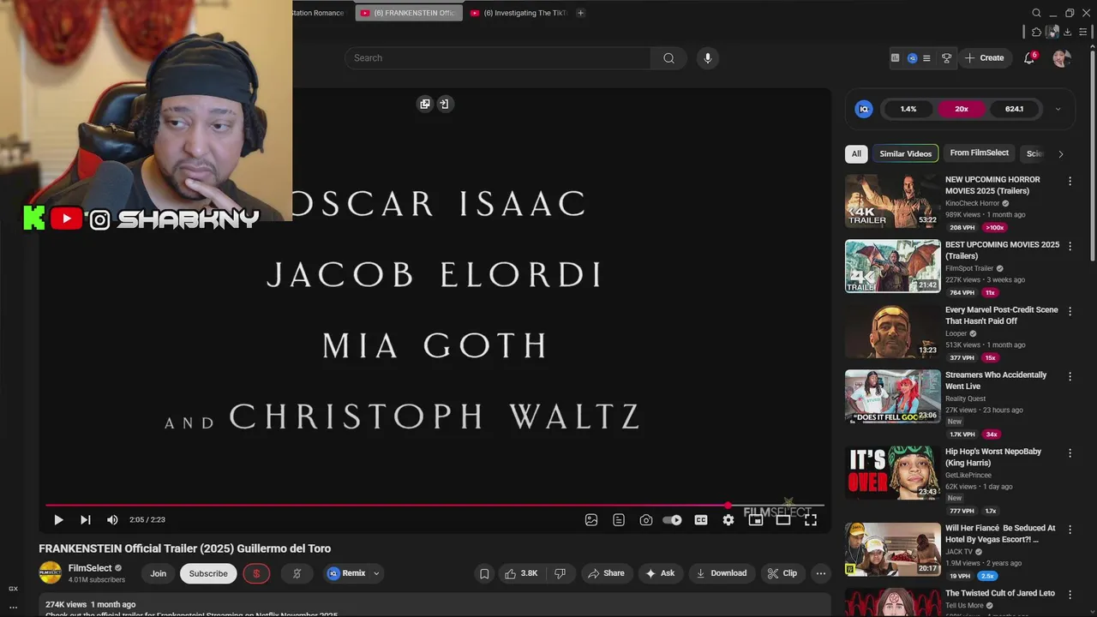Open a new browser tab

click(580, 13)
